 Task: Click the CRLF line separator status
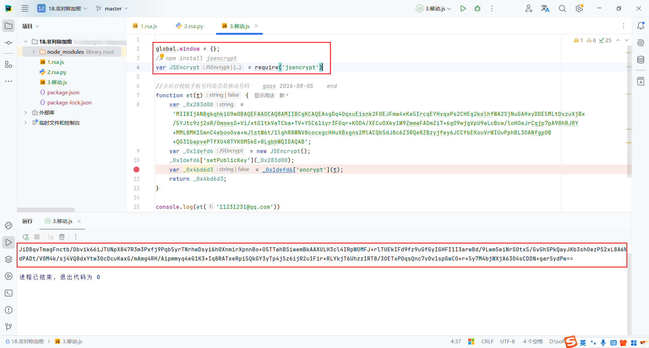click(487, 342)
